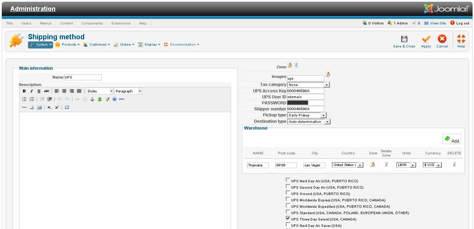Delete the Tropicana warehouse row
Screen dimensions: 474x229
coord(454,165)
